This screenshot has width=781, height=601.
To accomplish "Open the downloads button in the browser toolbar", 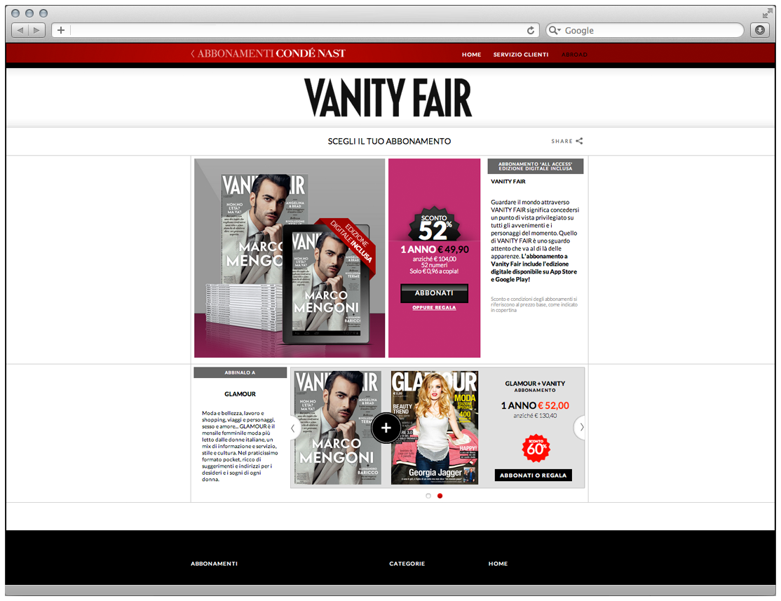I will click(759, 30).
